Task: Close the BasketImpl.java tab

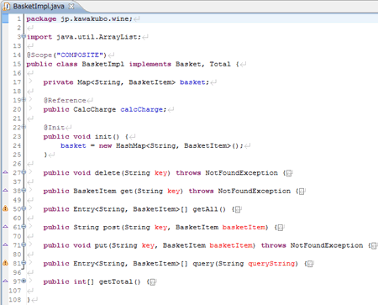Action: point(71,6)
